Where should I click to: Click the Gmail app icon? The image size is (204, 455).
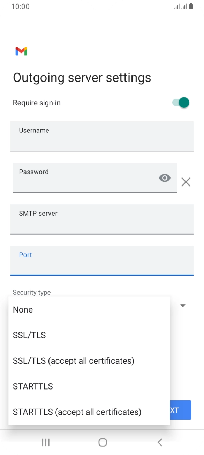tap(22, 51)
